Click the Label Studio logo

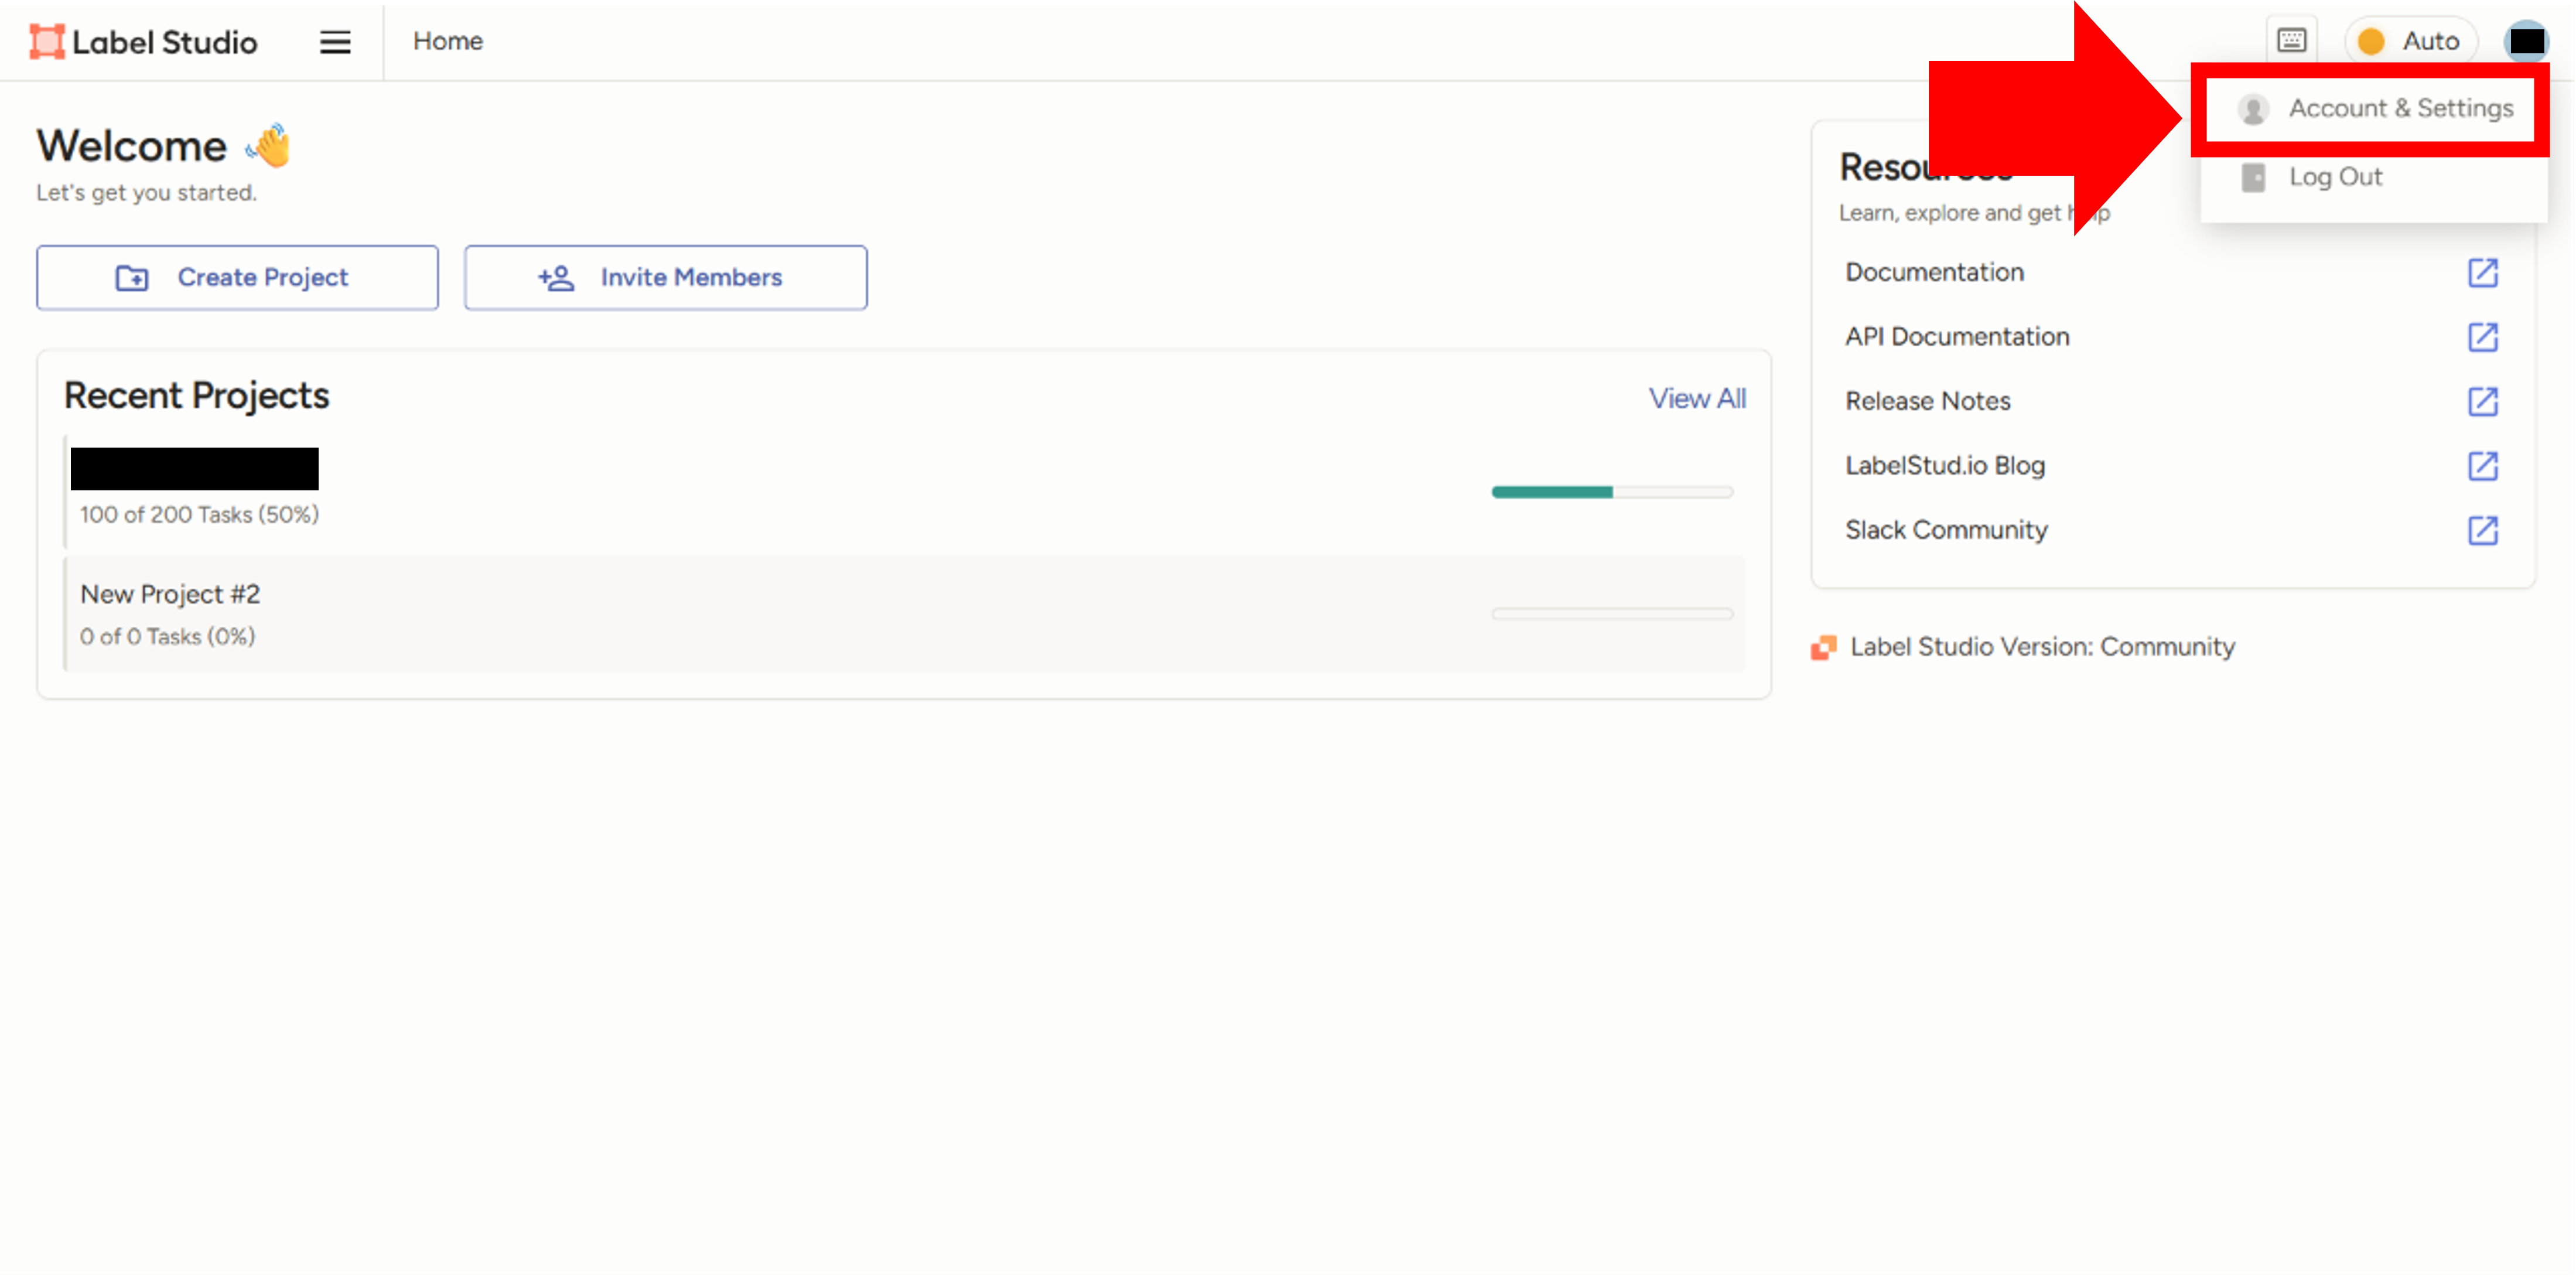[x=143, y=41]
